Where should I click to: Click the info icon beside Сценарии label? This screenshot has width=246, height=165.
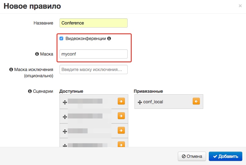click(30, 91)
